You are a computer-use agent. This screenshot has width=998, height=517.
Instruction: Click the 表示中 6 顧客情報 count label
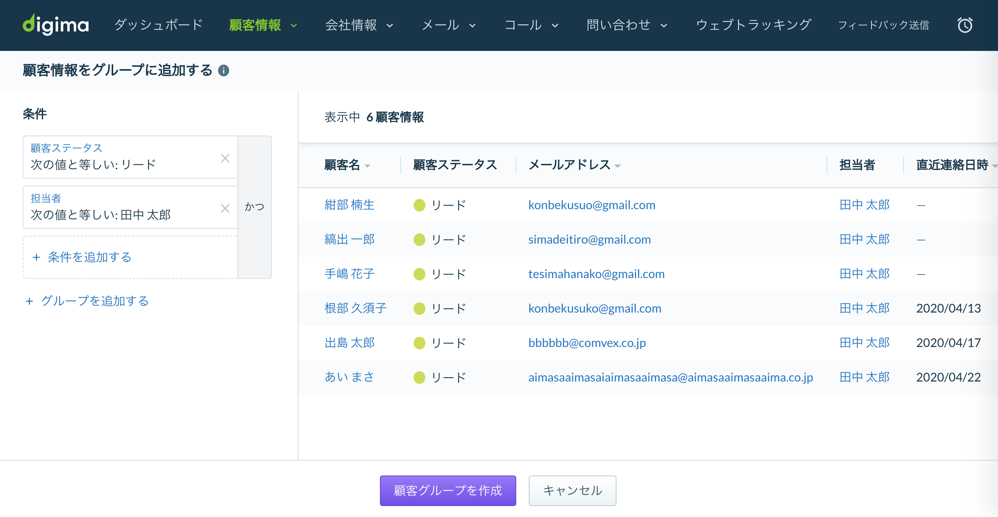pyautogui.click(x=374, y=117)
